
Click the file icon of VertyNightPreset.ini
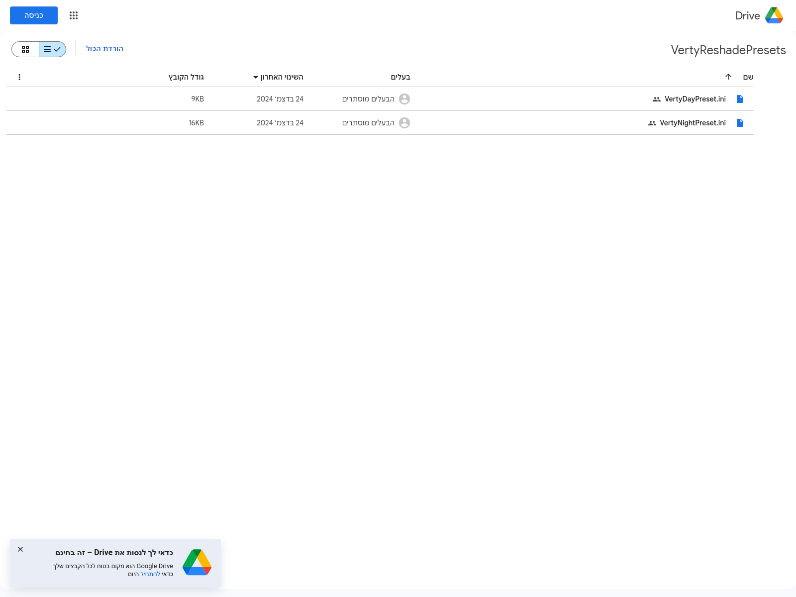pos(740,123)
